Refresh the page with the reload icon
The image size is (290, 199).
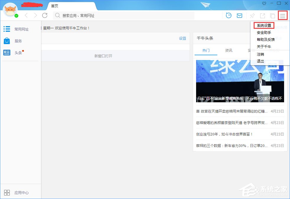tap(45, 15)
